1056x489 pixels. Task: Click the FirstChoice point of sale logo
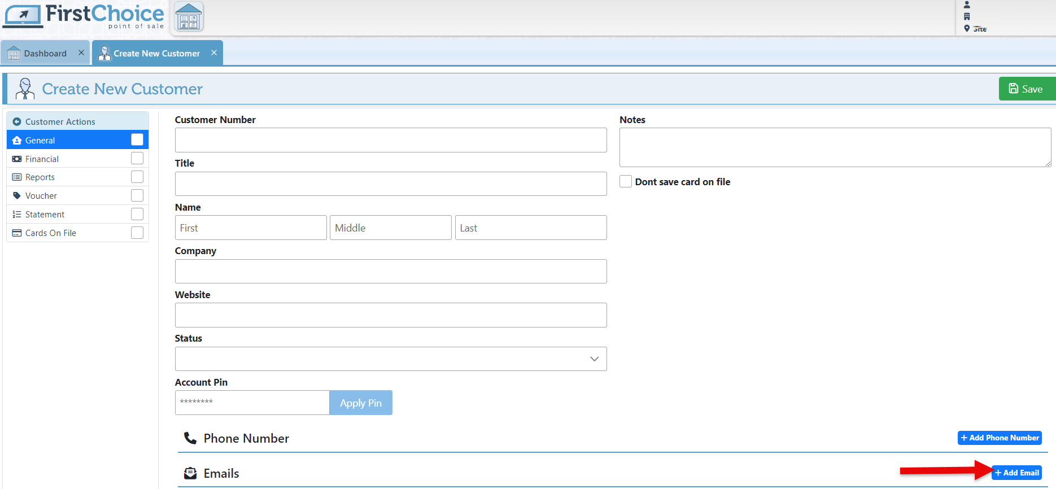coord(84,16)
